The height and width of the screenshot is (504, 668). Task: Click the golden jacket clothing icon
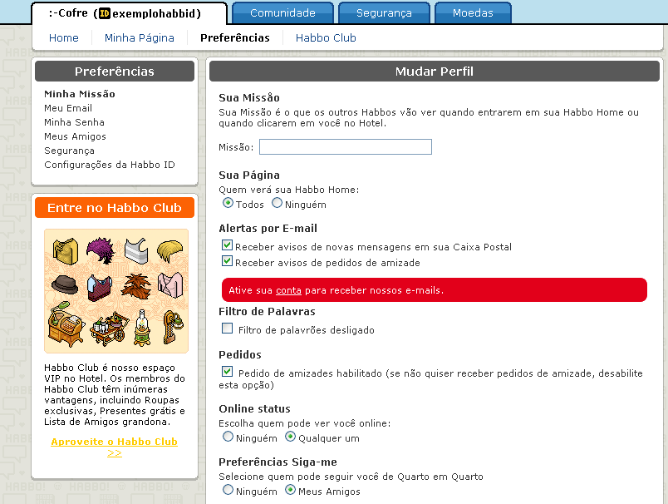tap(66, 251)
